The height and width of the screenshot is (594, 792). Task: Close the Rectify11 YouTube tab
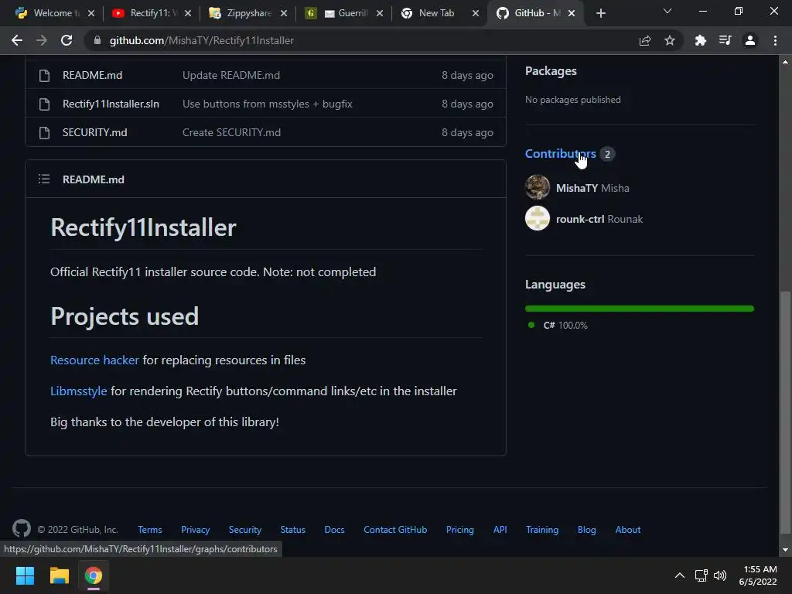[x=188, y=14]
